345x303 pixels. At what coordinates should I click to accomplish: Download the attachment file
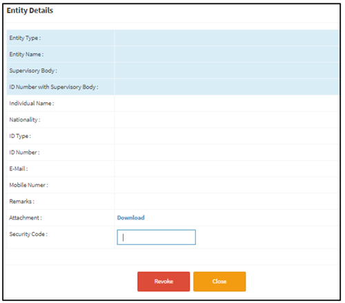(131, 217)
